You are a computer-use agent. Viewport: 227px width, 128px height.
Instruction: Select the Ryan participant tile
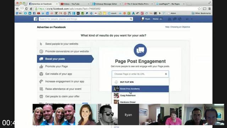click(128, 114)
